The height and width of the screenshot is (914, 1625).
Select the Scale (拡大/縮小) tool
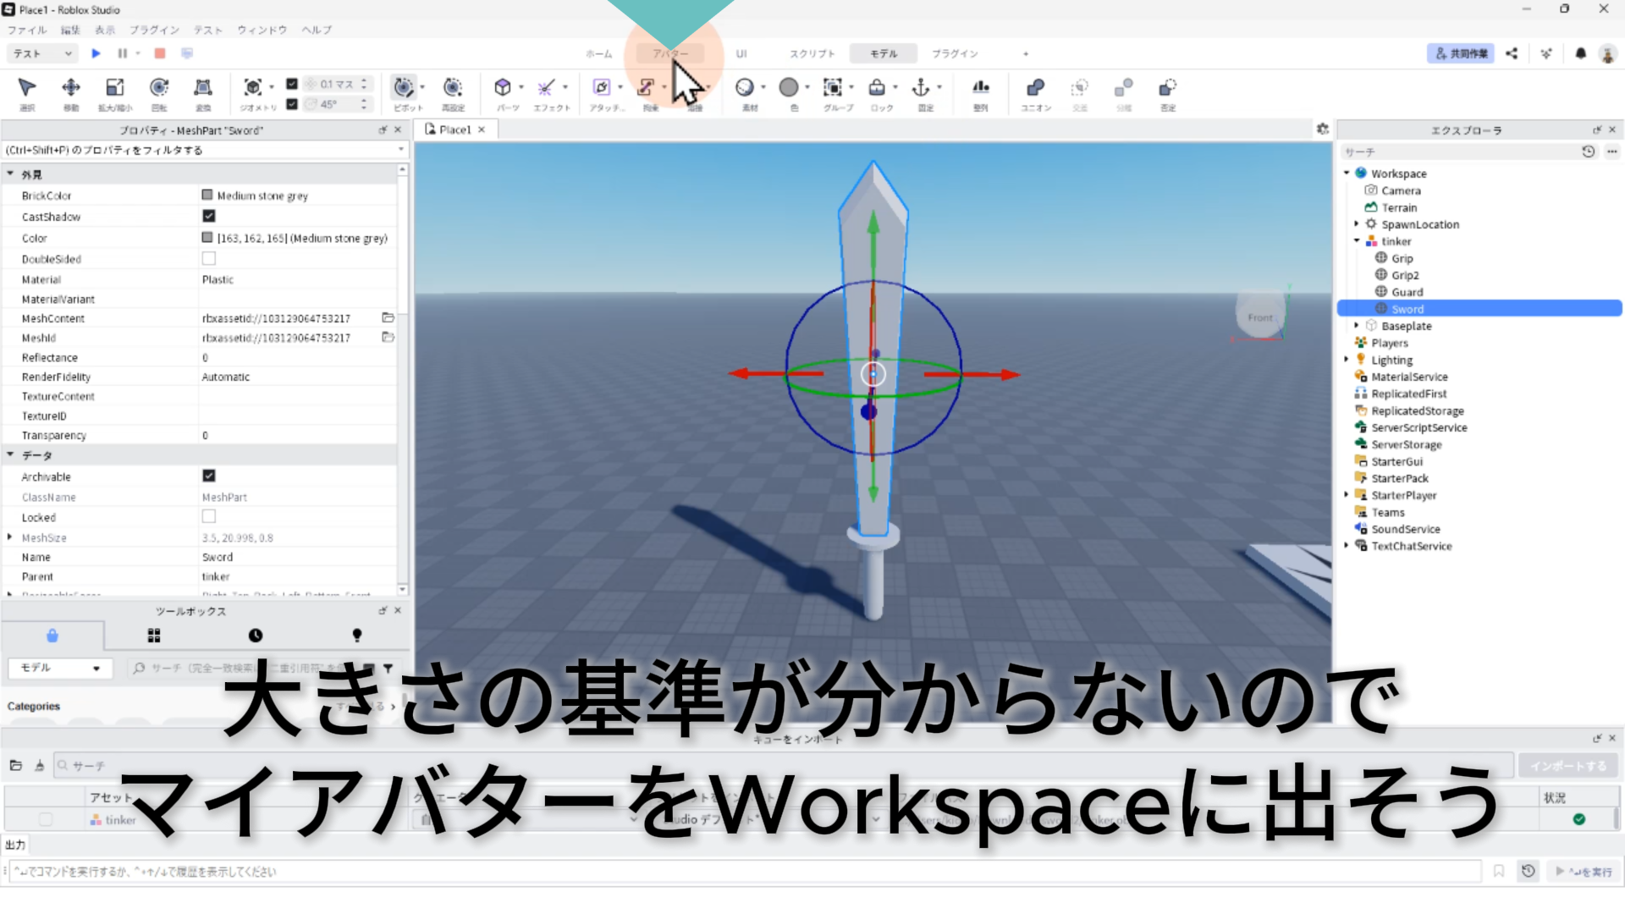pos(115,88)
